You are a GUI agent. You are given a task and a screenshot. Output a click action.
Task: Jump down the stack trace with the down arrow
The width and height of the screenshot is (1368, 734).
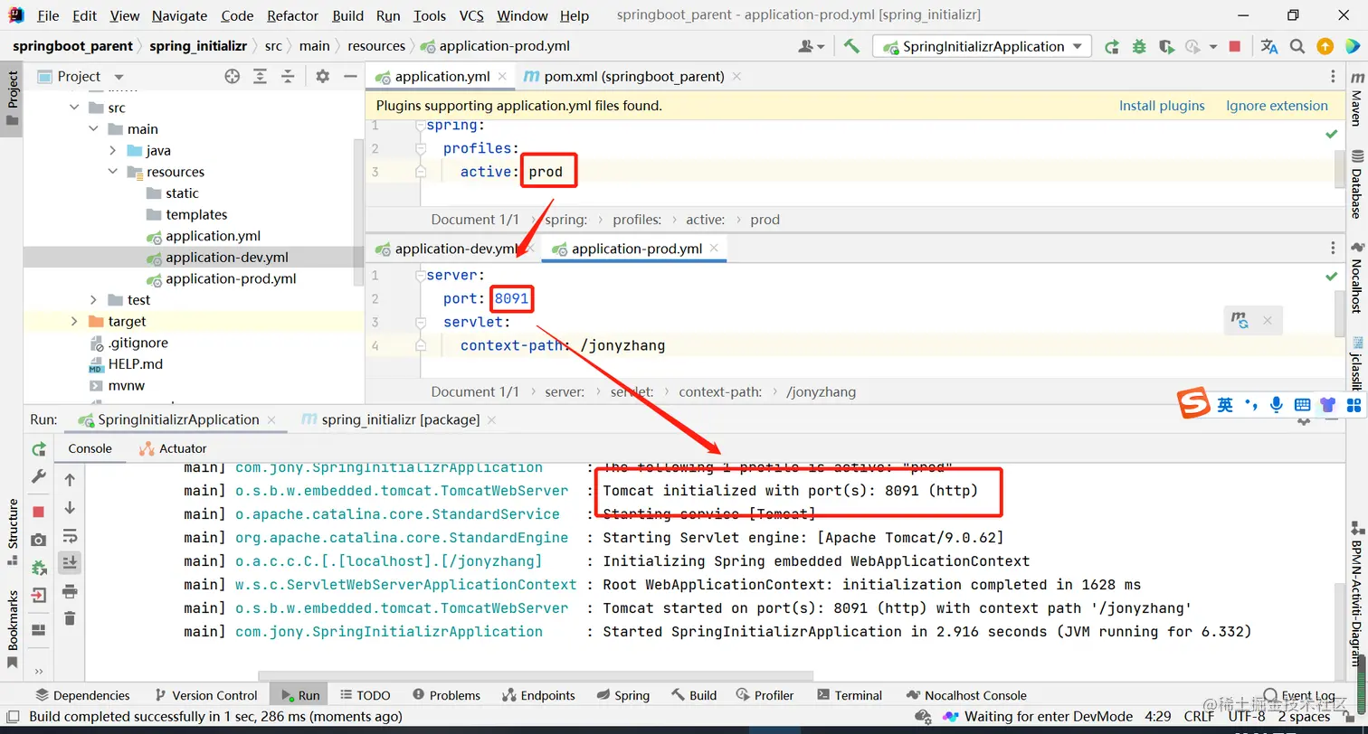pos(70,508)
